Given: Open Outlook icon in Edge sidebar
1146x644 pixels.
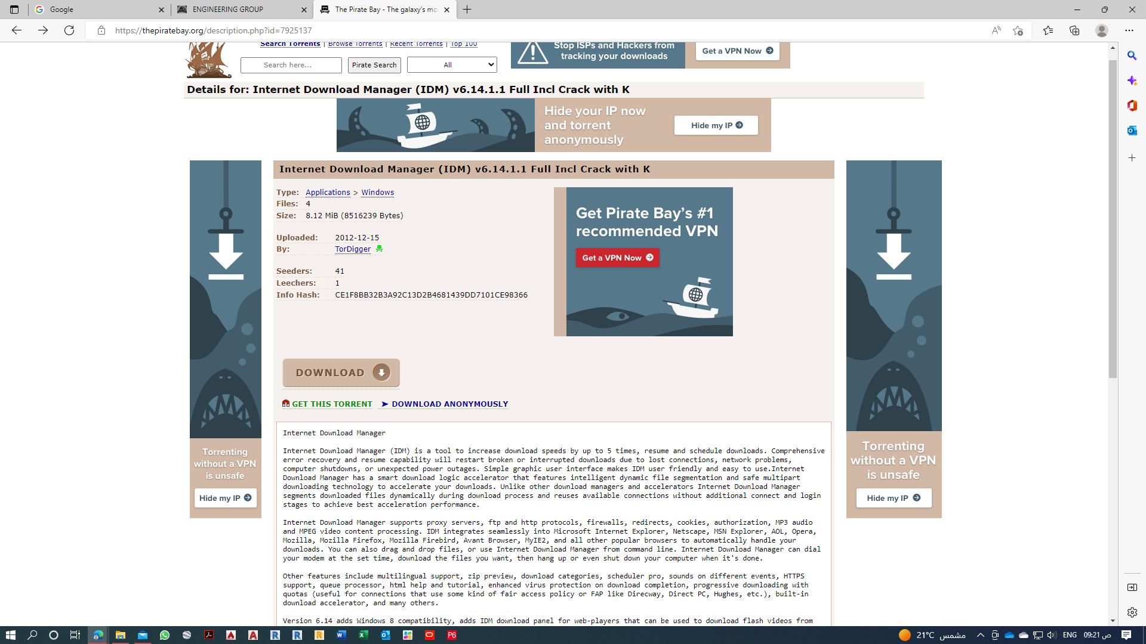Looking at the screenshot, I should 1132,131.
